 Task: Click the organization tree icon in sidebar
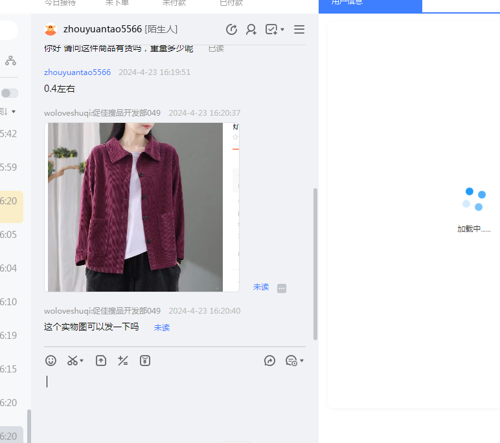tap(10, 61)
